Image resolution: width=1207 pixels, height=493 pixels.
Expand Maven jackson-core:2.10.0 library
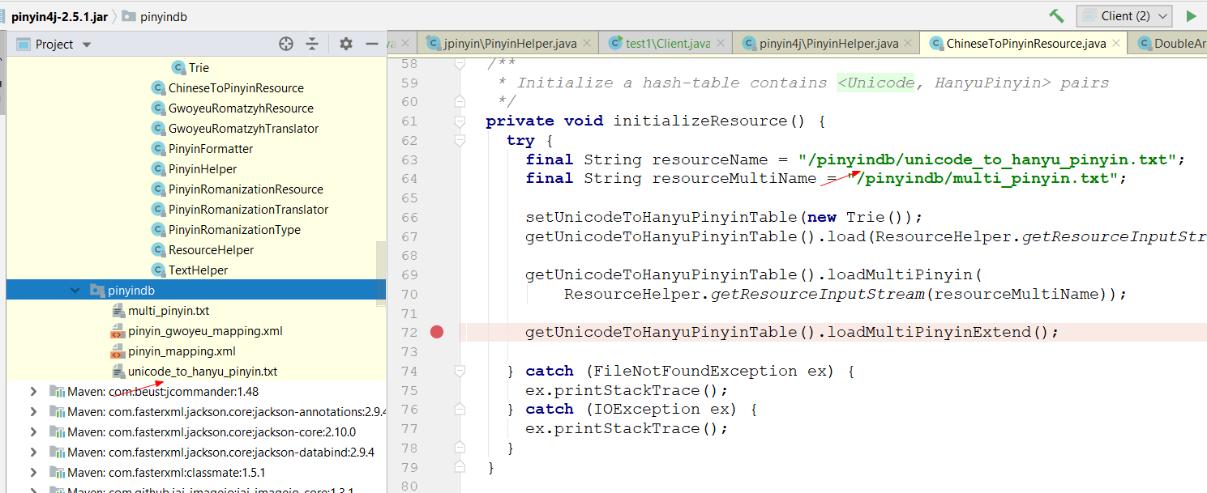pyautogui.click(x=32, y=432)
